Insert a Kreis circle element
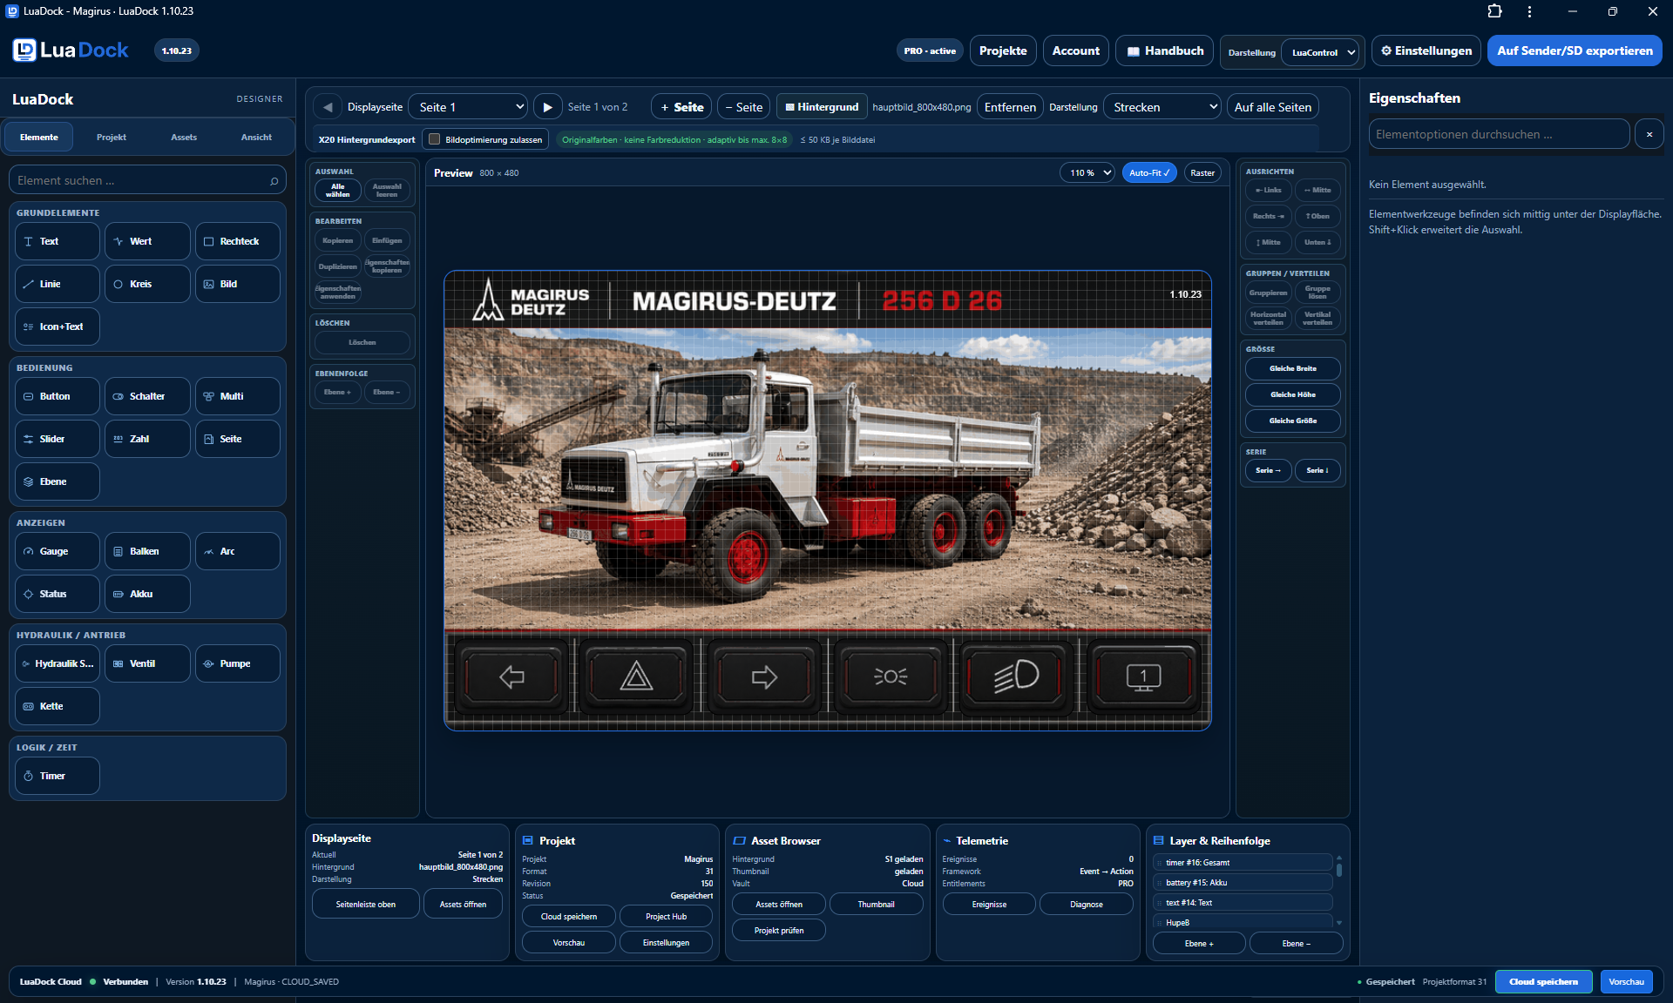Image resolution: width=1673 pixels, height=1003 pixels. [147, 284]
